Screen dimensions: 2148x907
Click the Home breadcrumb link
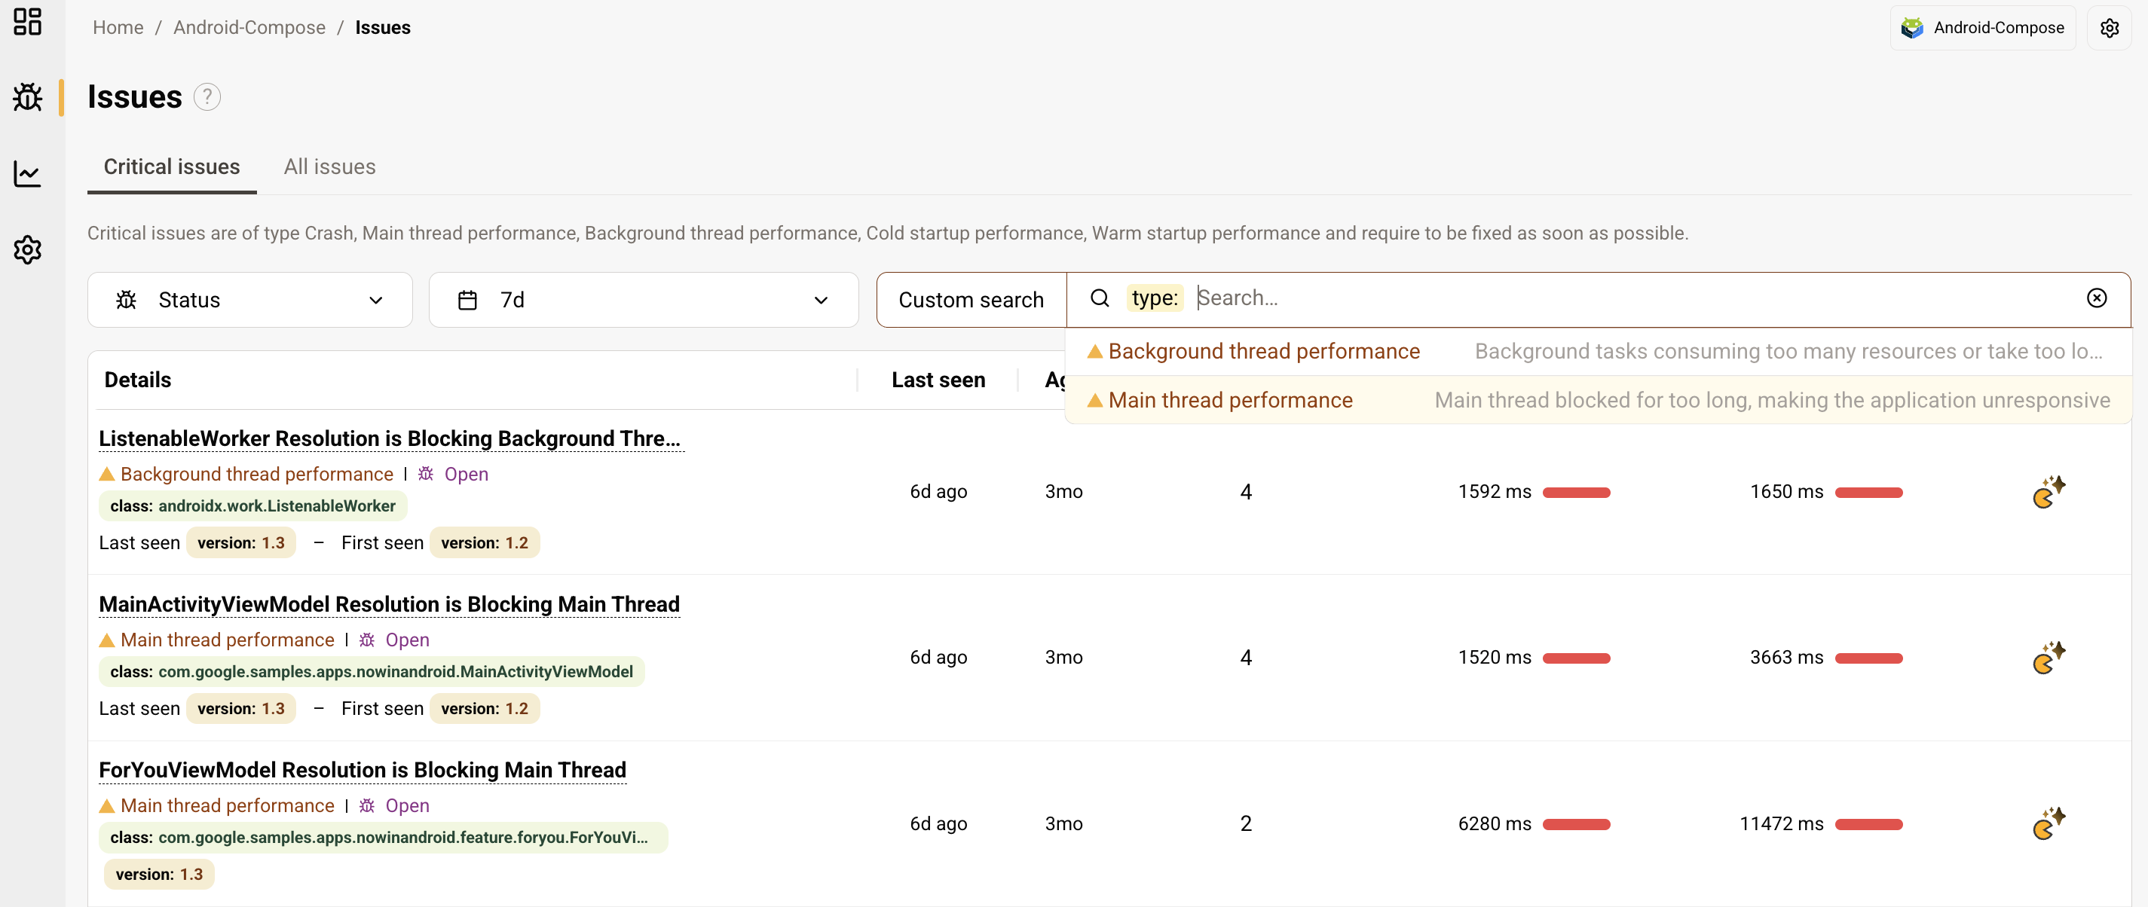[118, 28]
